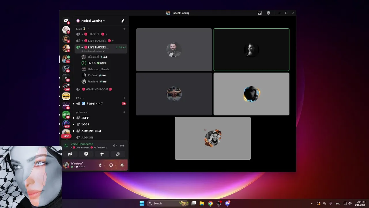Image resolution: width=369 pixels, height=208 pixels.
Task: Open the yellow Emperor server icon
Action: (x=66, y=96)
